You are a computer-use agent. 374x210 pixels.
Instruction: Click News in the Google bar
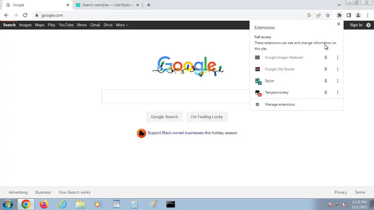pyautogui.click(x=82, y=25)
